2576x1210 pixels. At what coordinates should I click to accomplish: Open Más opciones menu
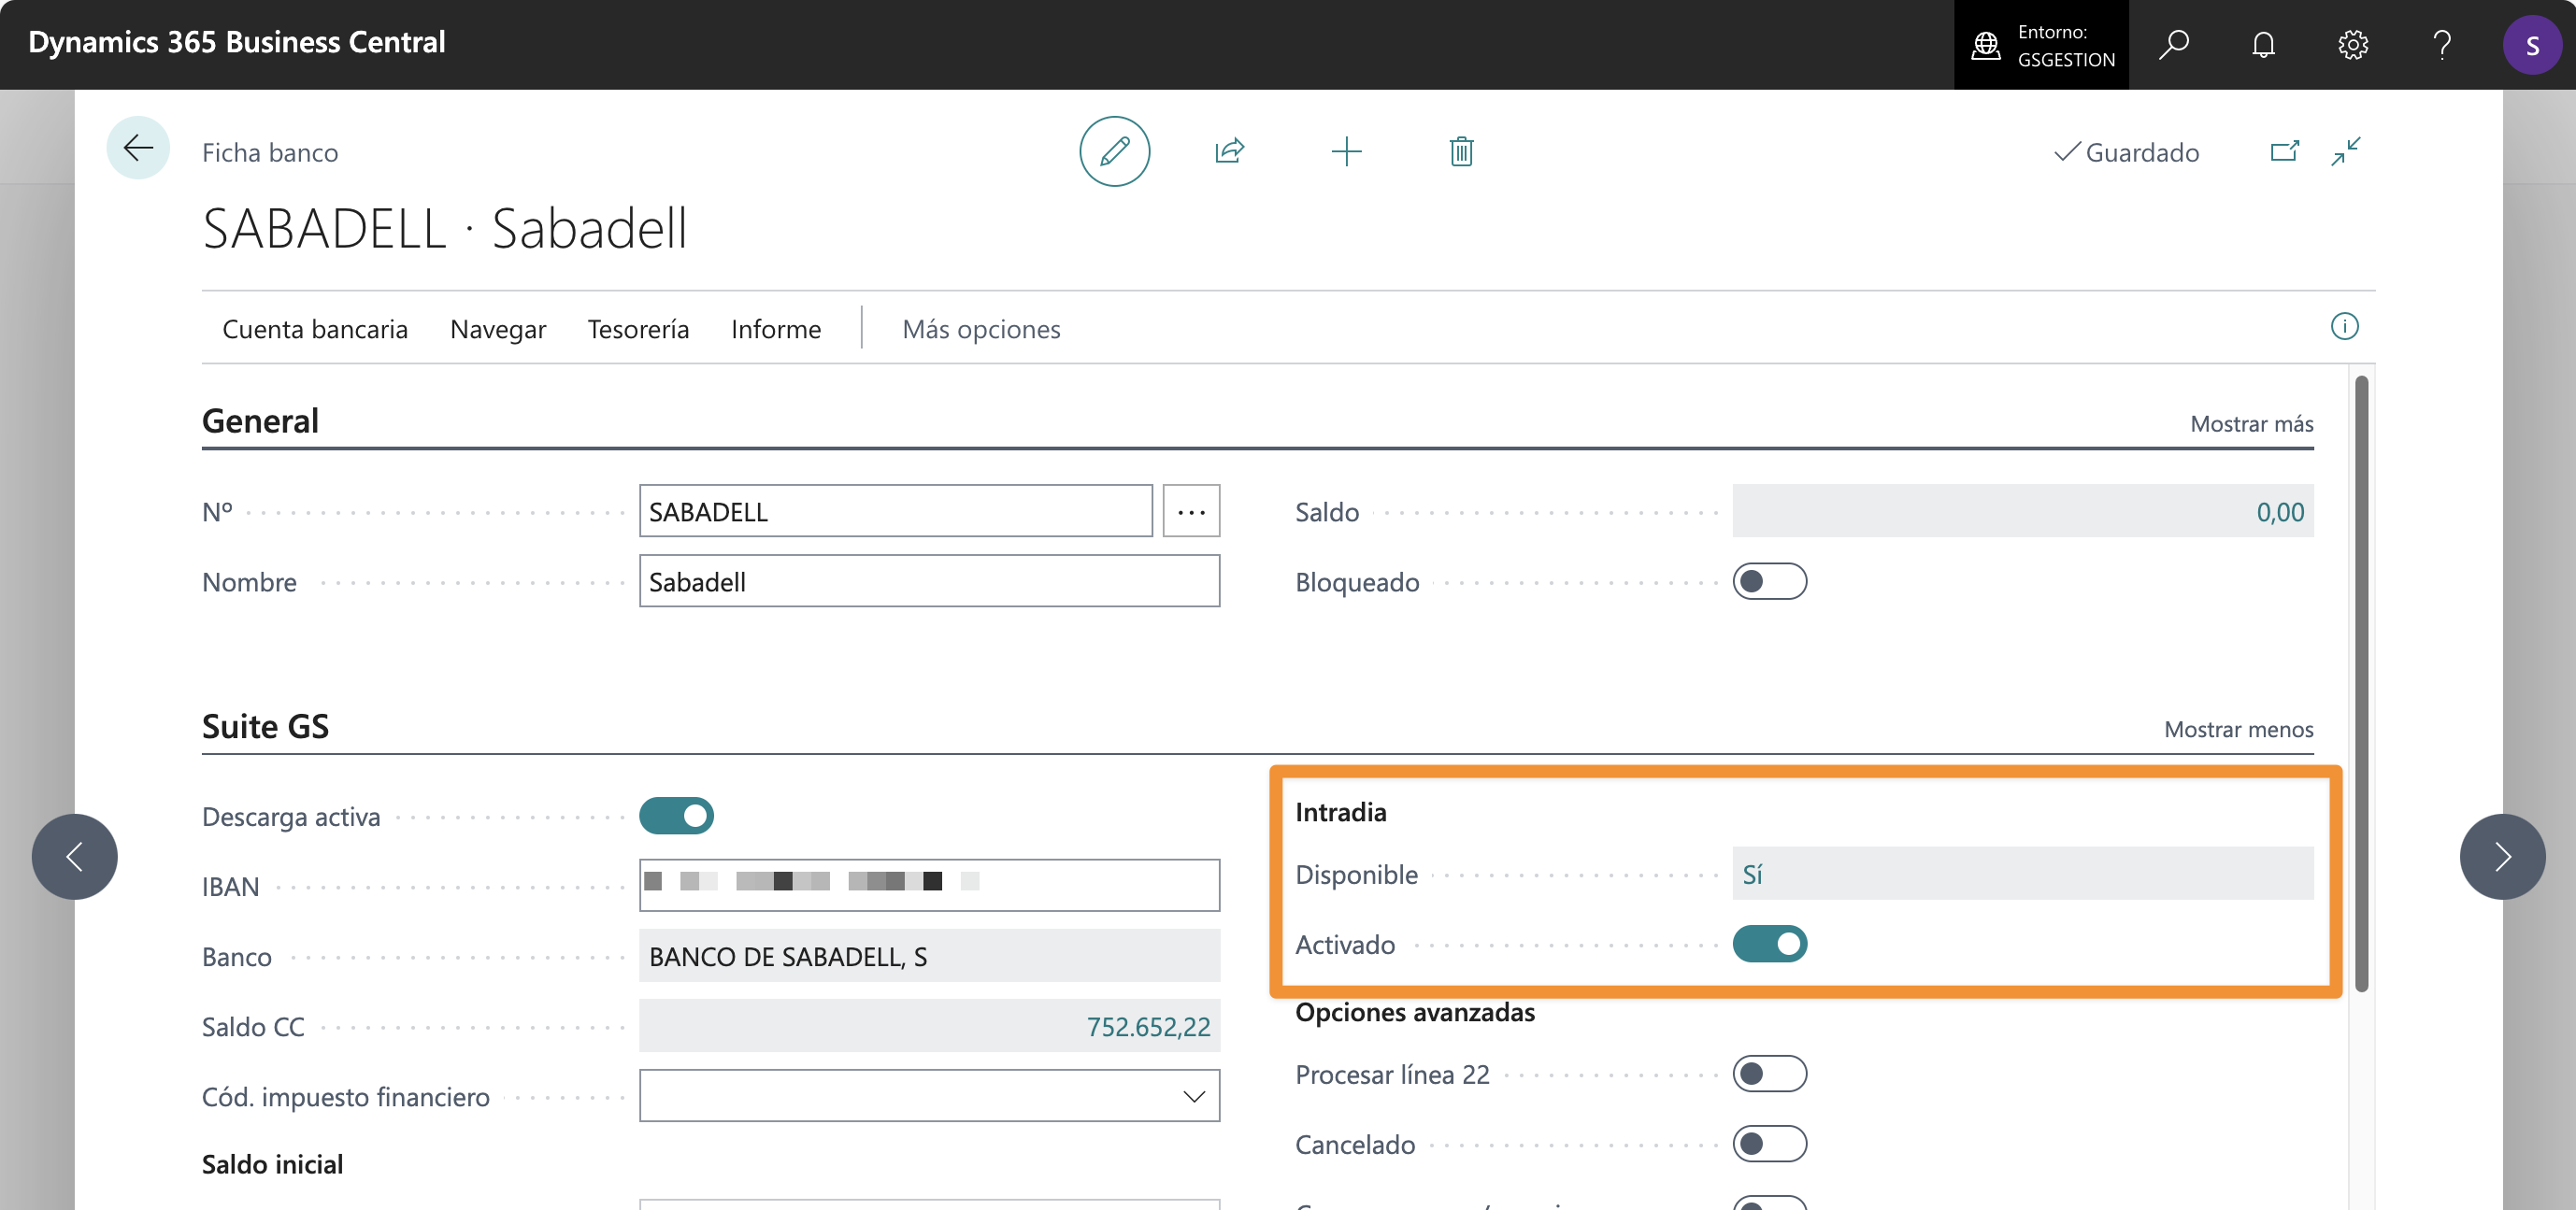(x=981, y=329)
